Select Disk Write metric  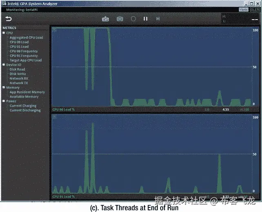coord(18,74)
